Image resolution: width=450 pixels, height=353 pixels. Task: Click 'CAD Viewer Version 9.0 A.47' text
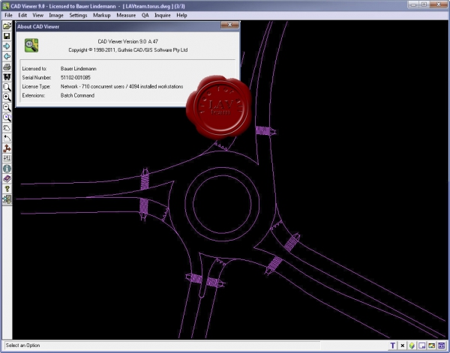[128, 41]
